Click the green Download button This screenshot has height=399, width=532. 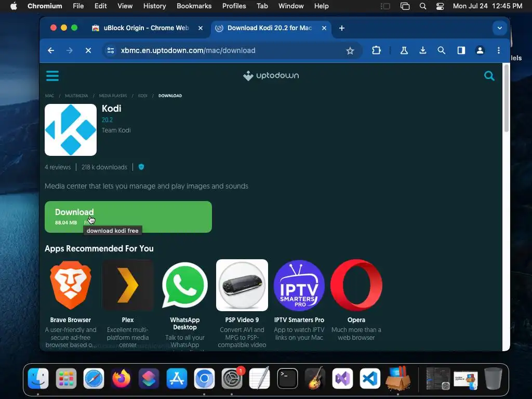(128, 217)
